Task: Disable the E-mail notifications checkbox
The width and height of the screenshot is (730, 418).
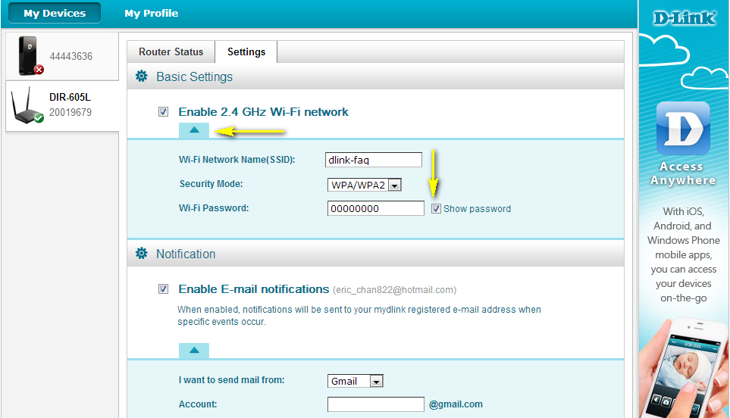Action: (164, 289)
